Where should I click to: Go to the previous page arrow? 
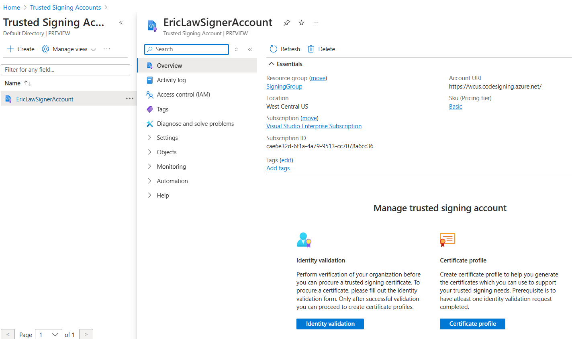point(8,335)
